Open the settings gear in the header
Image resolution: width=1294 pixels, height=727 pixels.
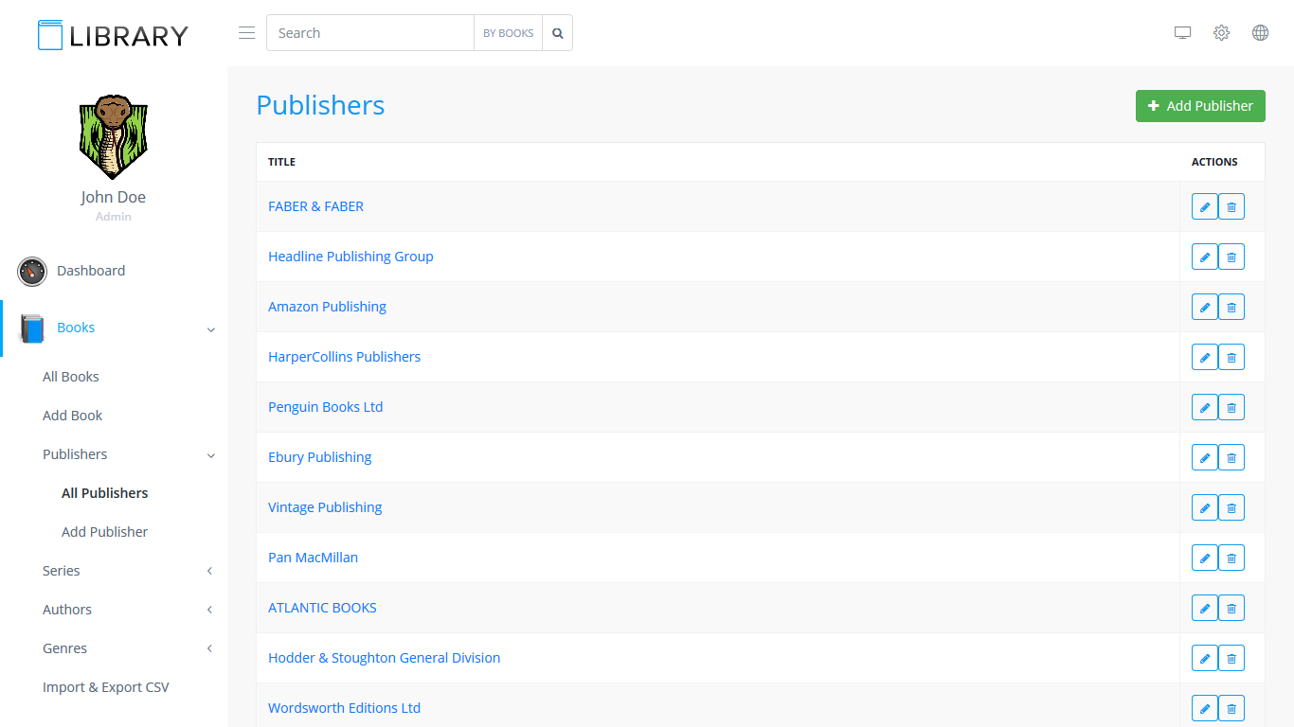point(1221,33)
